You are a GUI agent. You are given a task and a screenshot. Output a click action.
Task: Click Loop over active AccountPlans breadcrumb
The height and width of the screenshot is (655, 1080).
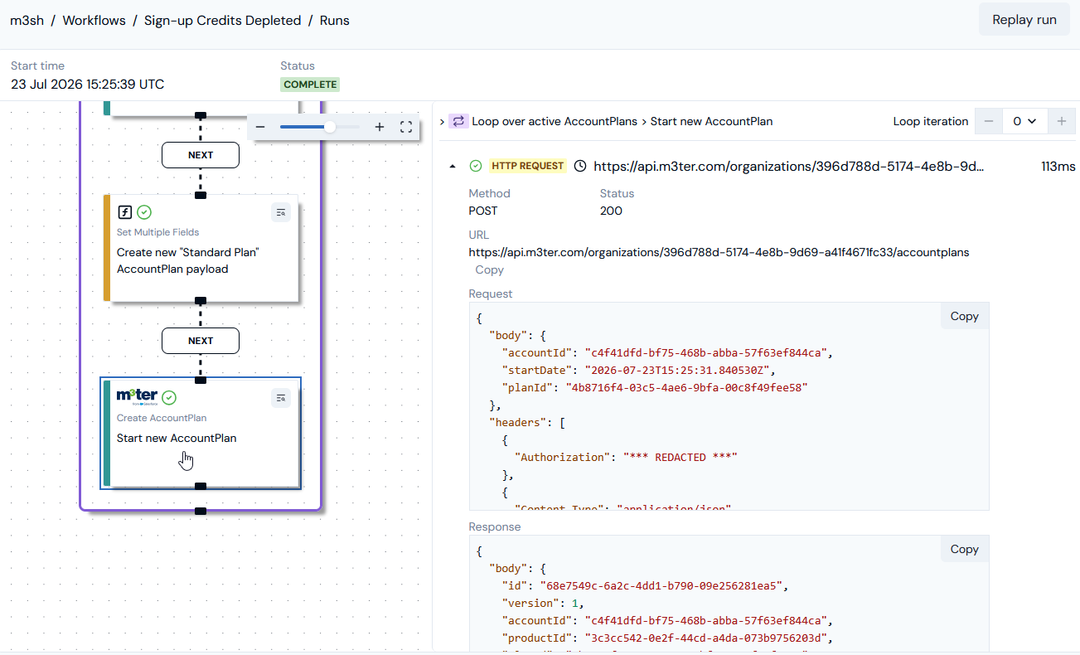[555, 121]
